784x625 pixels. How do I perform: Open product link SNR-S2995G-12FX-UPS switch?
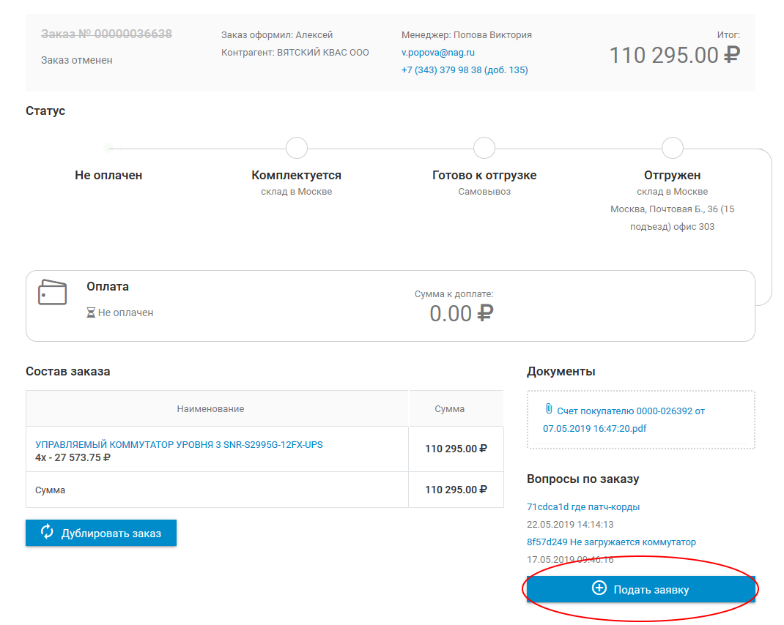click(x=179, y=444)
